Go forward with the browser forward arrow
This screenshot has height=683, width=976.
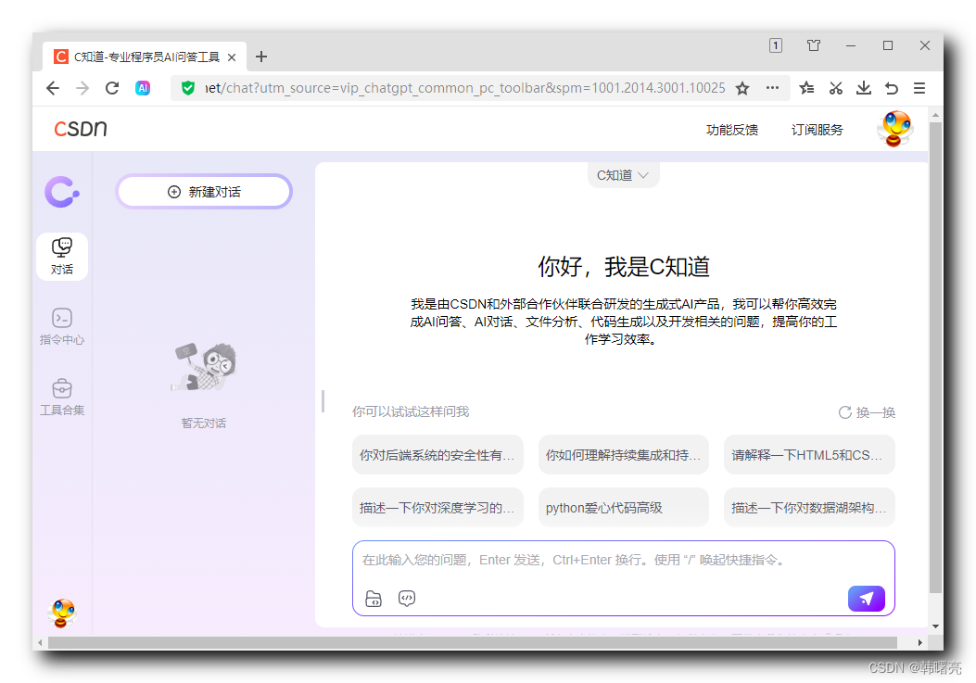(82, 88)
